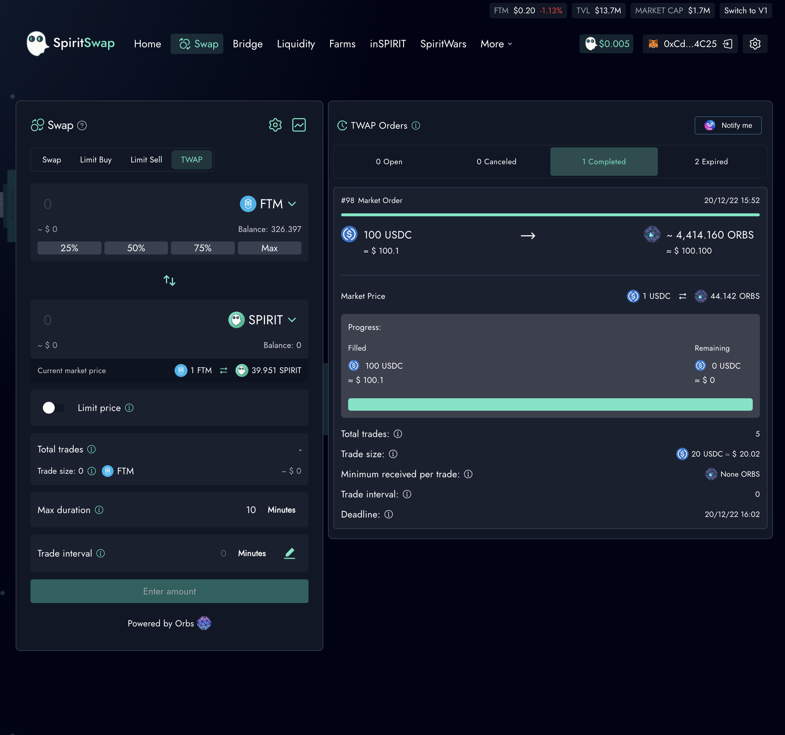Change the Max duration Minutes unit
The width and height of the screenshot is (785, 735).
coord(281,510)
